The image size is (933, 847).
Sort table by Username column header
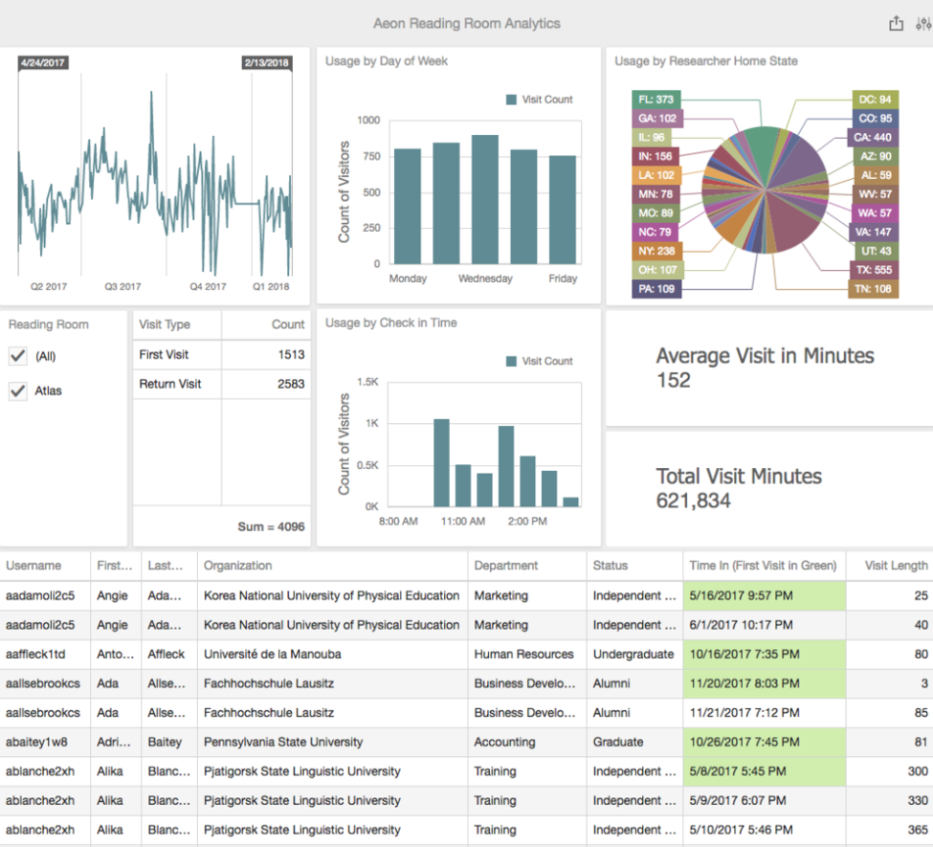point(33,566)
